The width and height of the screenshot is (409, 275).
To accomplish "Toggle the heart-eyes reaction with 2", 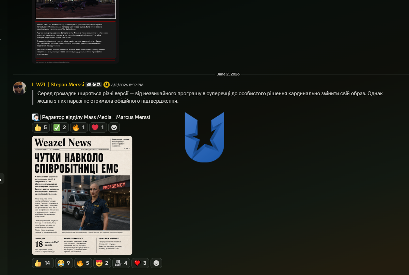I will (102, 263).
